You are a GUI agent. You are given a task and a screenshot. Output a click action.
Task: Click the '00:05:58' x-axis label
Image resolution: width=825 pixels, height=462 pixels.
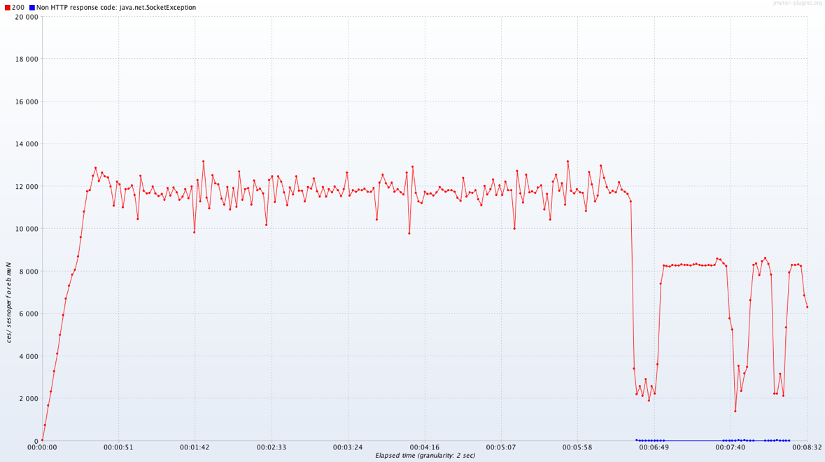coord(577,448)
